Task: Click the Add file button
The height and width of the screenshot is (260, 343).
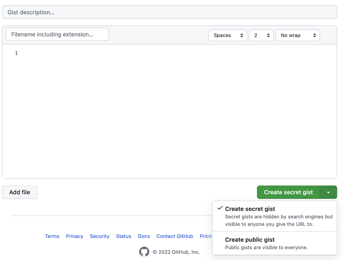Action: [20, 192]
